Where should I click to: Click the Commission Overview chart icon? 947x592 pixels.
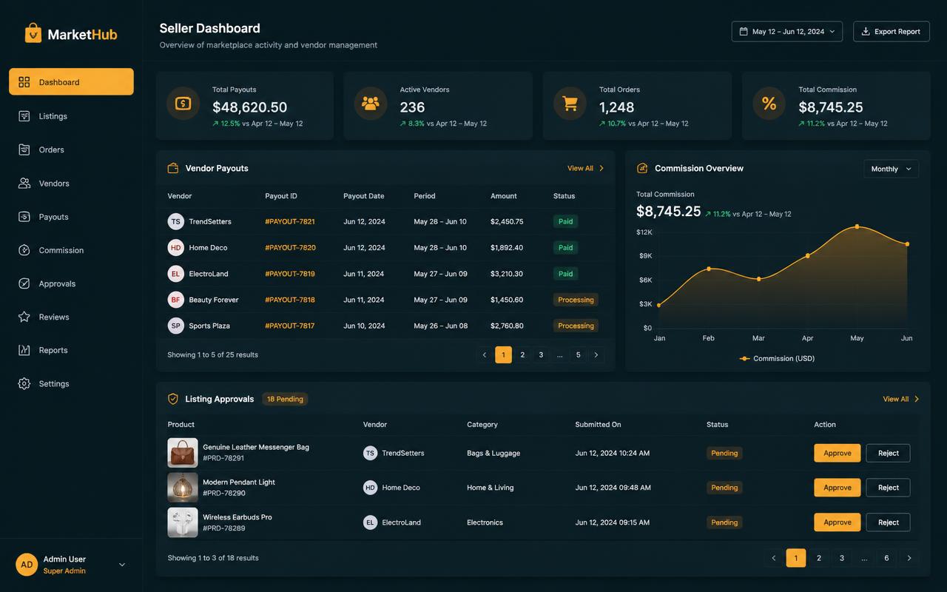tap(642, 168)
